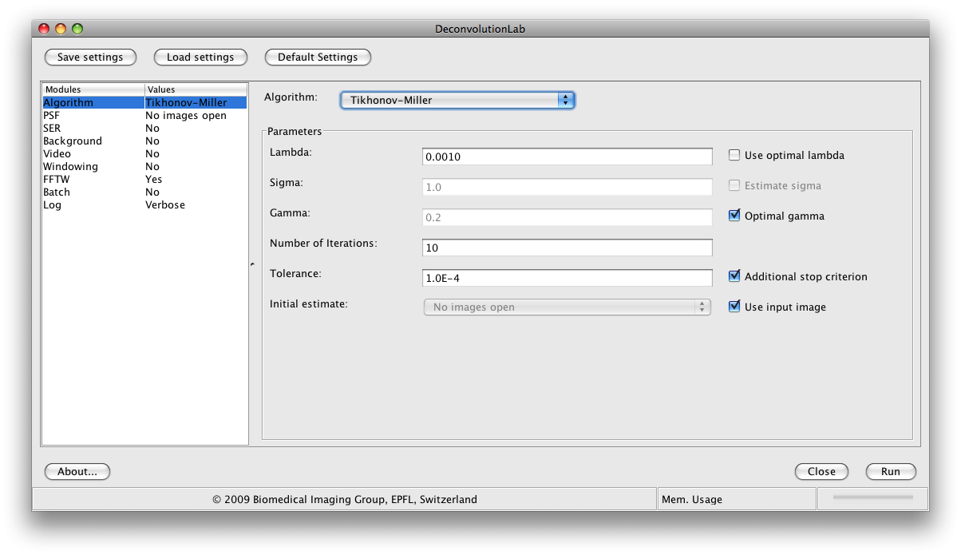
Task: Uncheck the Optimal gamma checkbox
Action: (734, 216)
